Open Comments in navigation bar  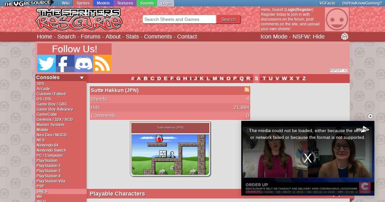(x=158, y=37)
